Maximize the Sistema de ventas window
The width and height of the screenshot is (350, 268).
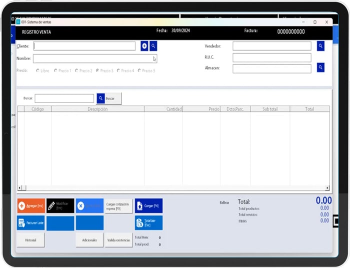[315, 22]
